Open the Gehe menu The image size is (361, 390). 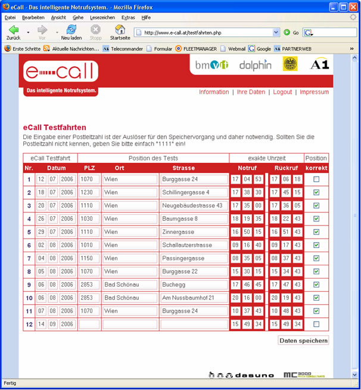tap(78, 17)
